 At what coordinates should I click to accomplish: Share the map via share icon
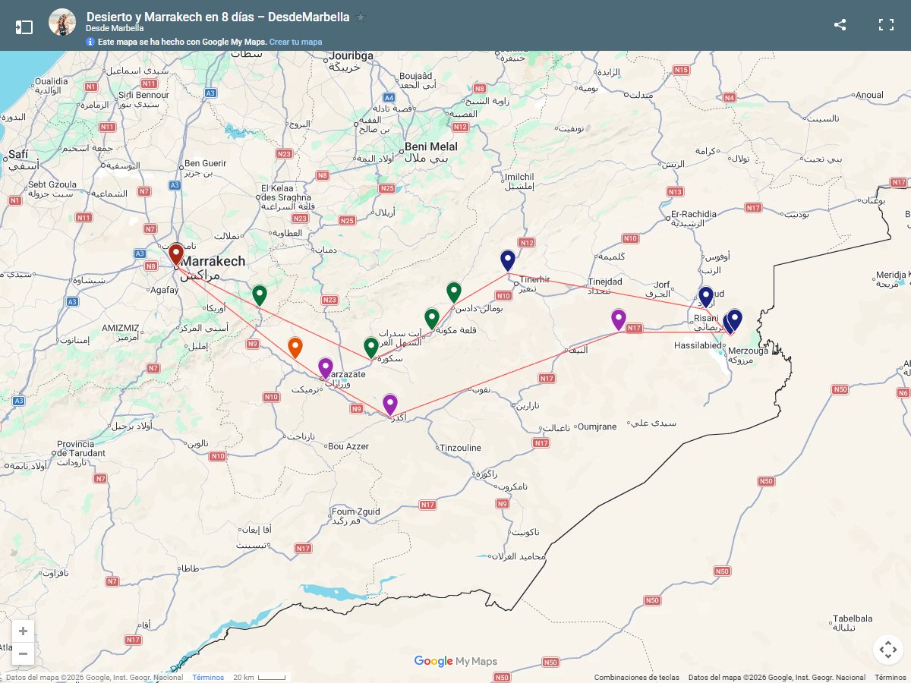click(x=840, y=24)
